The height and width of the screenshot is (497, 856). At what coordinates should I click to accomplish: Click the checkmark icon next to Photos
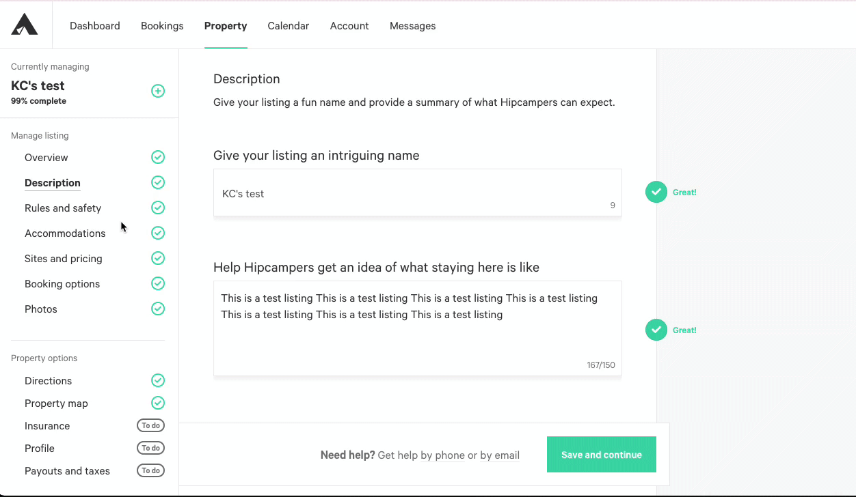pyautogui.click(x=158, y=309)
